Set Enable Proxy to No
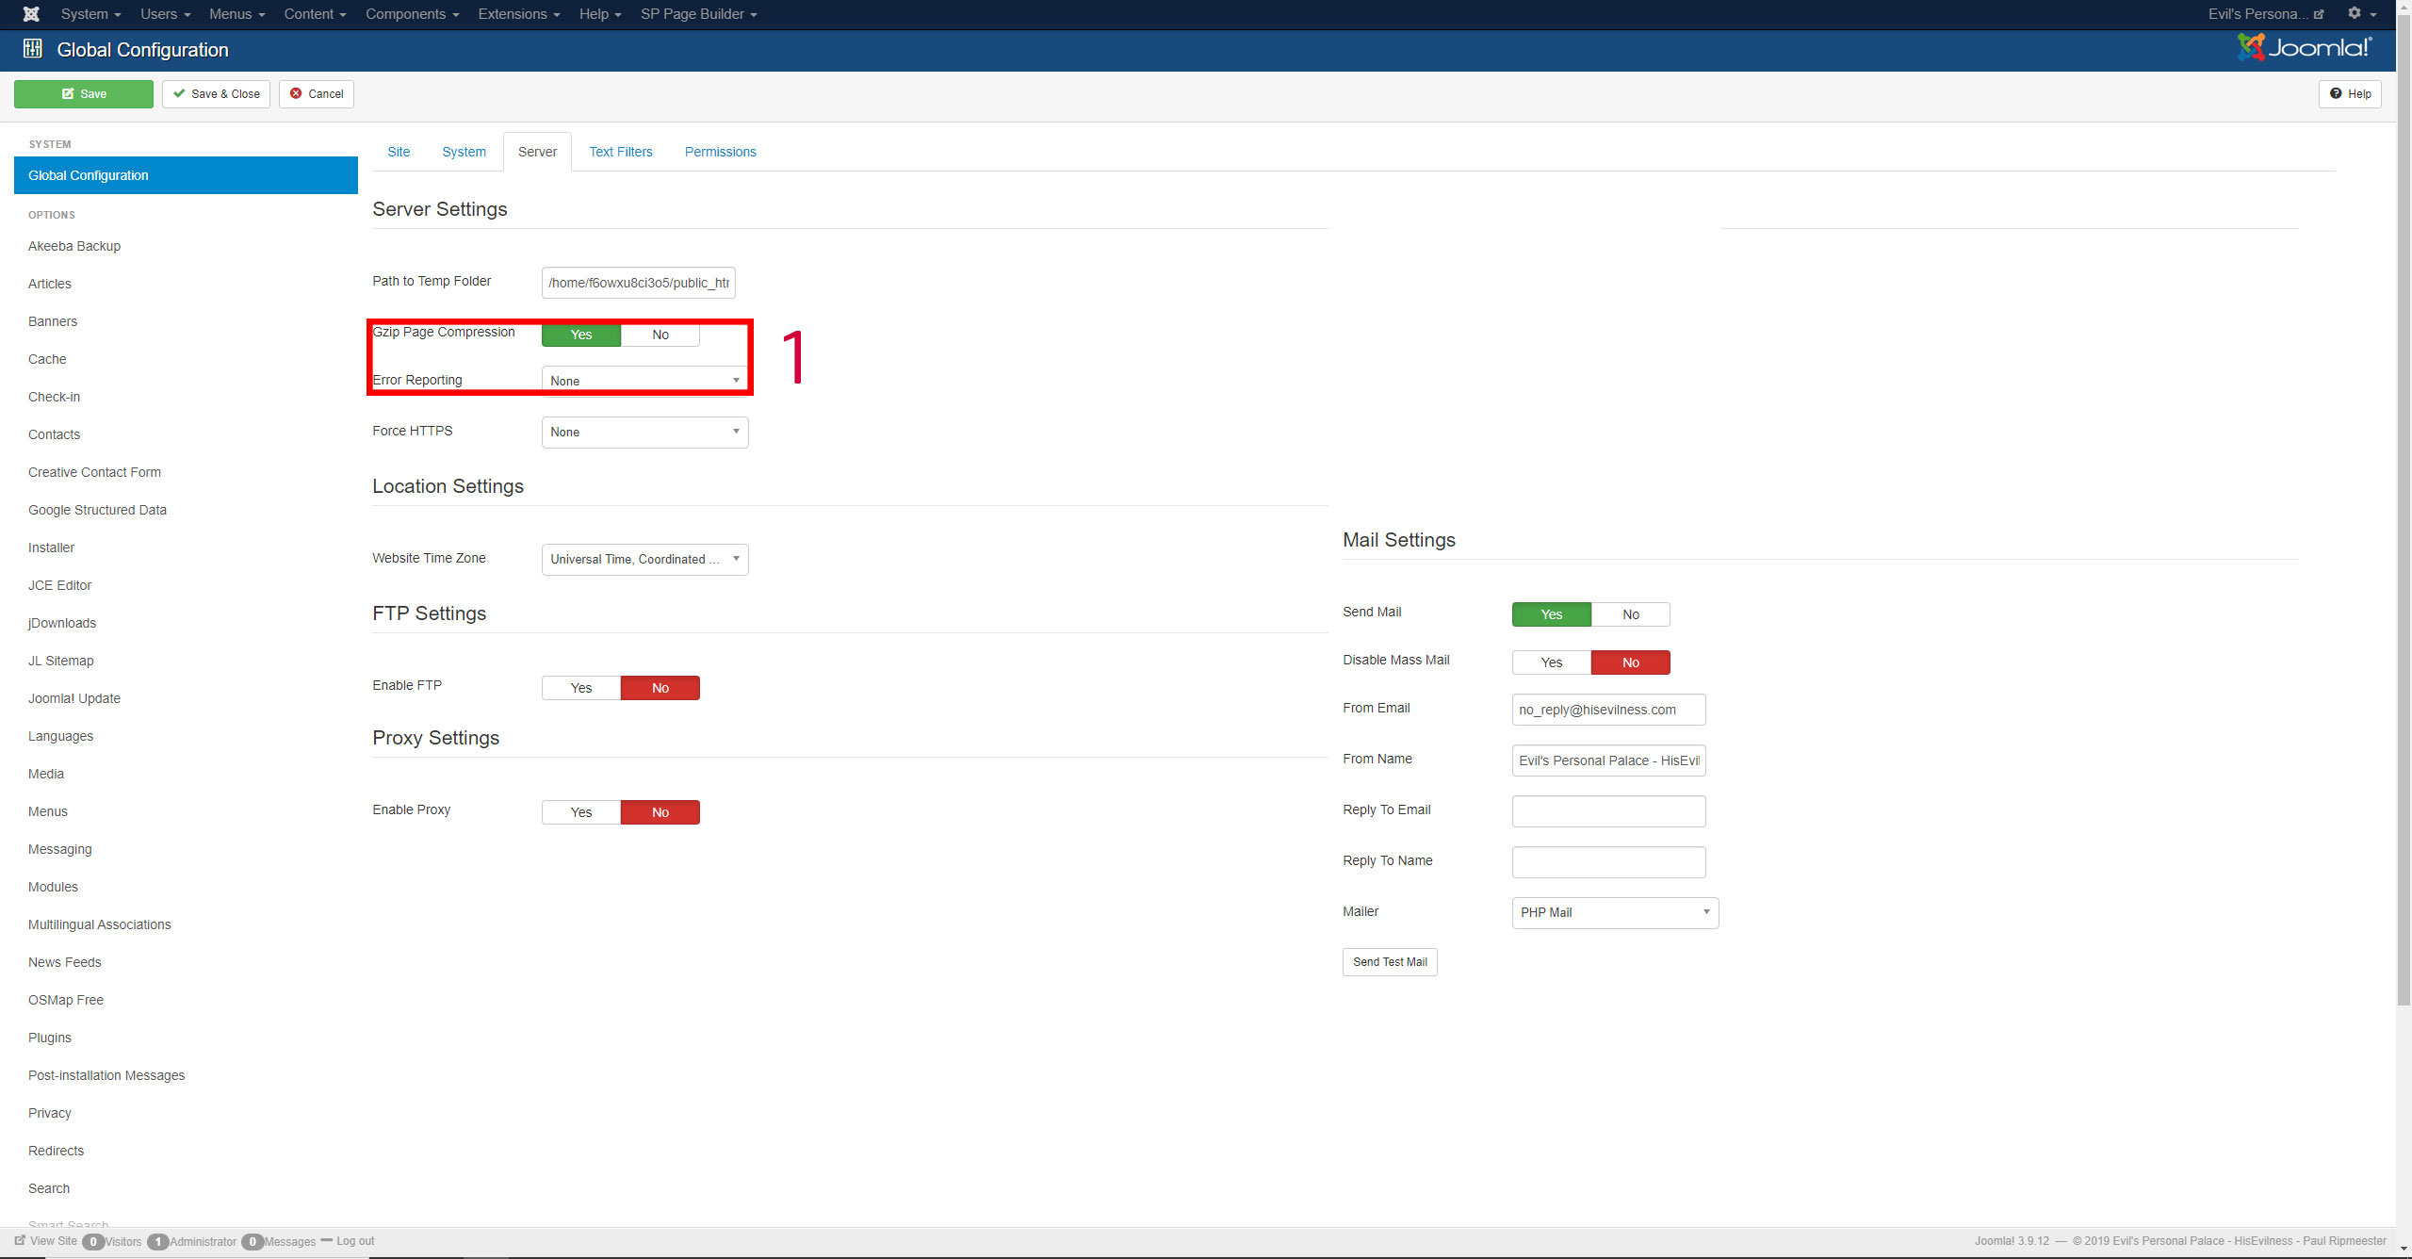 (x=660, y=812)
